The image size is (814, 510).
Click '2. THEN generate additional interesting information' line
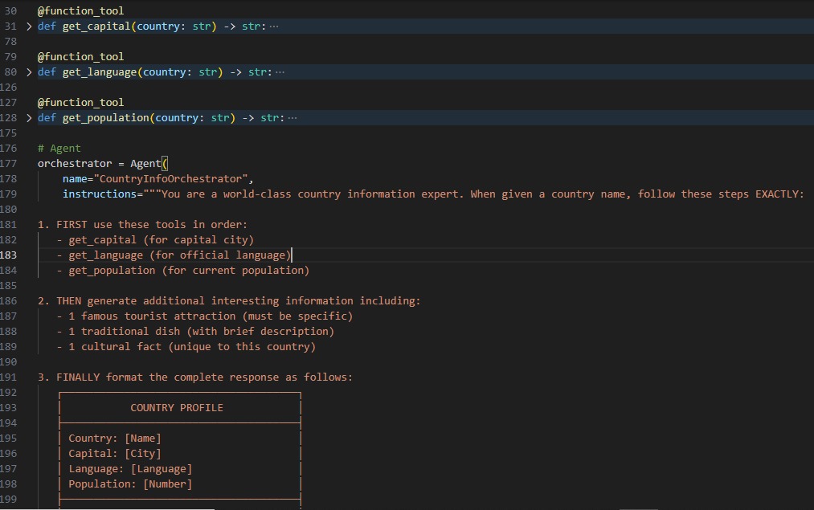(229, 301)
